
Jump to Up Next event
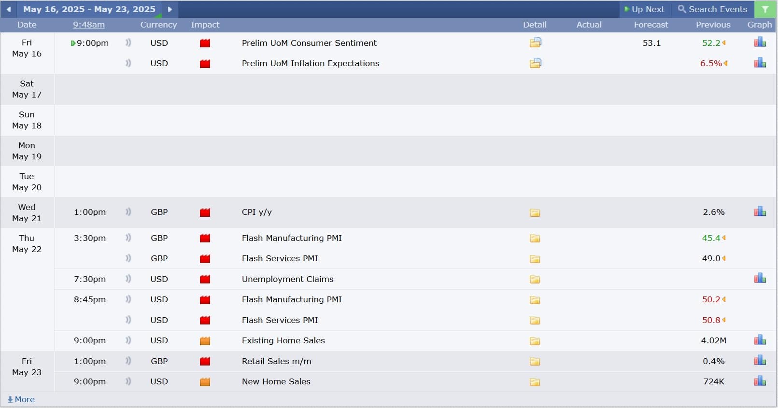pos(644,9)
